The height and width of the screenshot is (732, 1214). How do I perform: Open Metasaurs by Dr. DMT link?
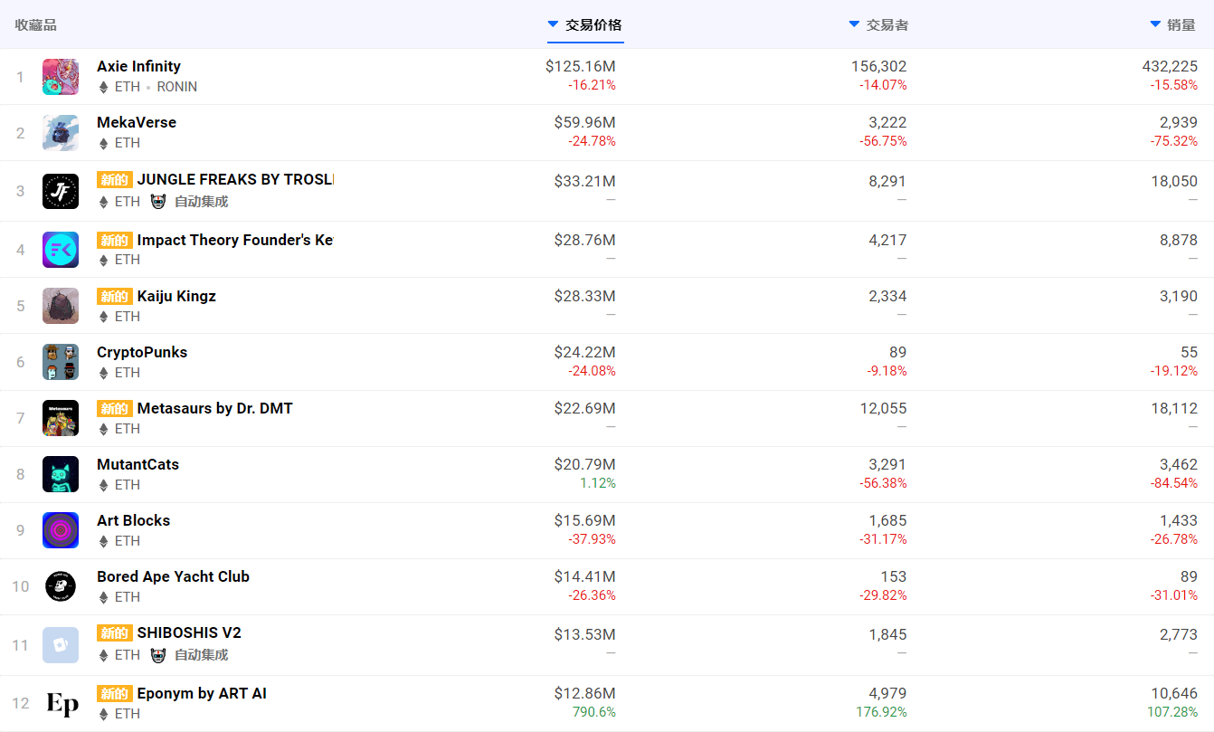[215, 408]
